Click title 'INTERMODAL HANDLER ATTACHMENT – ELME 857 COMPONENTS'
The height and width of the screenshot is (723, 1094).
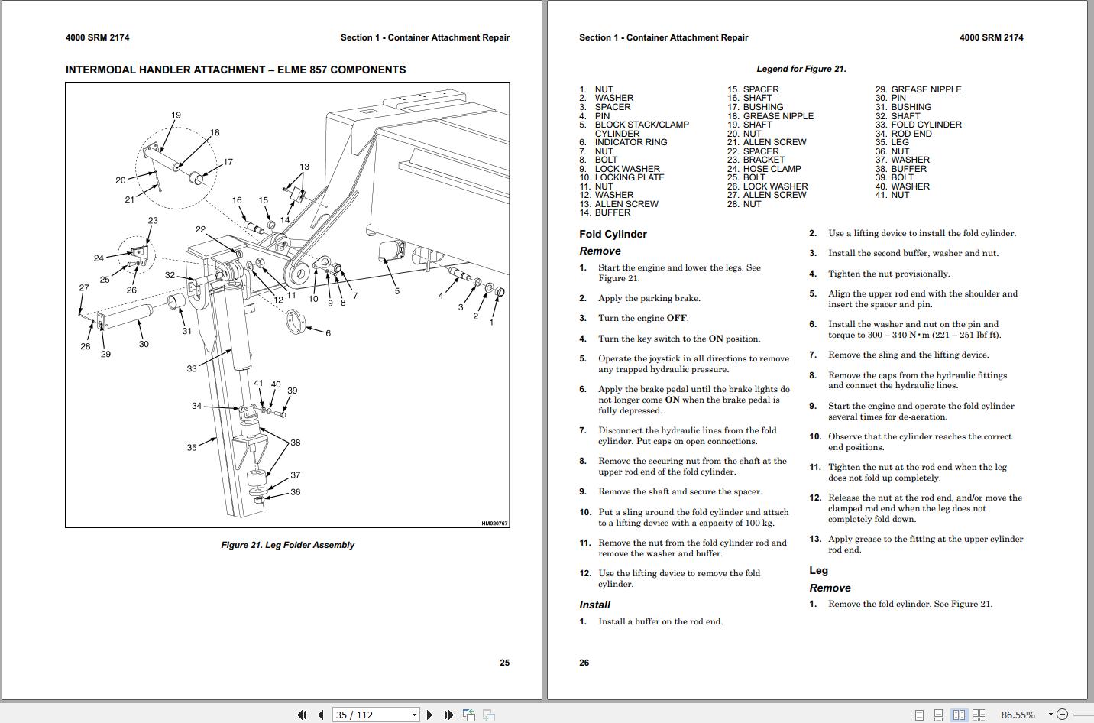[235, 70]
